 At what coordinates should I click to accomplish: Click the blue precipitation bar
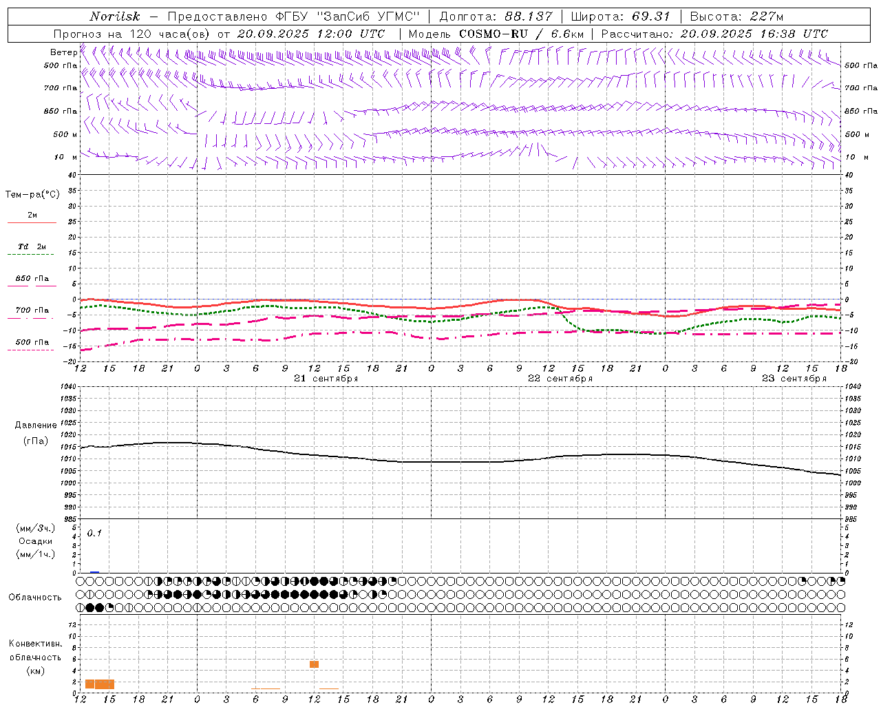[94, 572]
